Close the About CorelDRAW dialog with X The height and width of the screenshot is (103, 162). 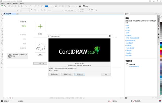click(110, 36)
